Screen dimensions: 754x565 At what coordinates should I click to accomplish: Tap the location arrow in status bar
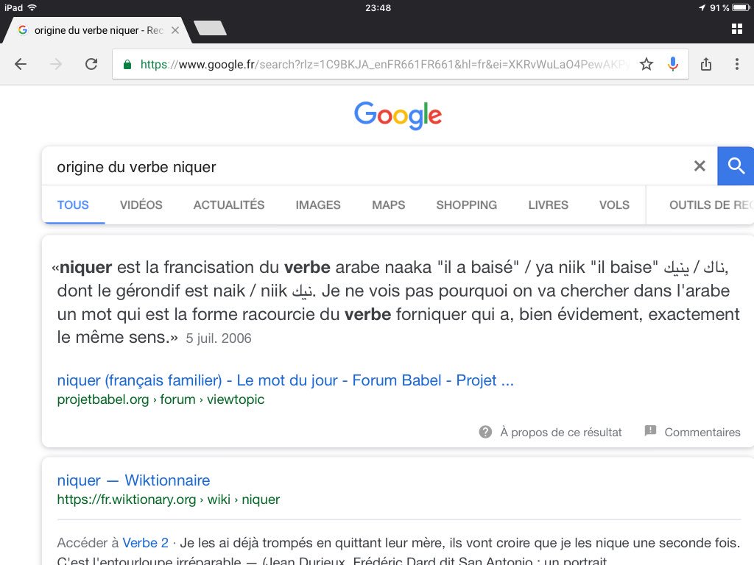click(x=702, y=7)
